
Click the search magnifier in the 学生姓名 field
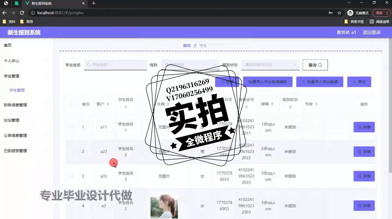(x=88, y=65)
